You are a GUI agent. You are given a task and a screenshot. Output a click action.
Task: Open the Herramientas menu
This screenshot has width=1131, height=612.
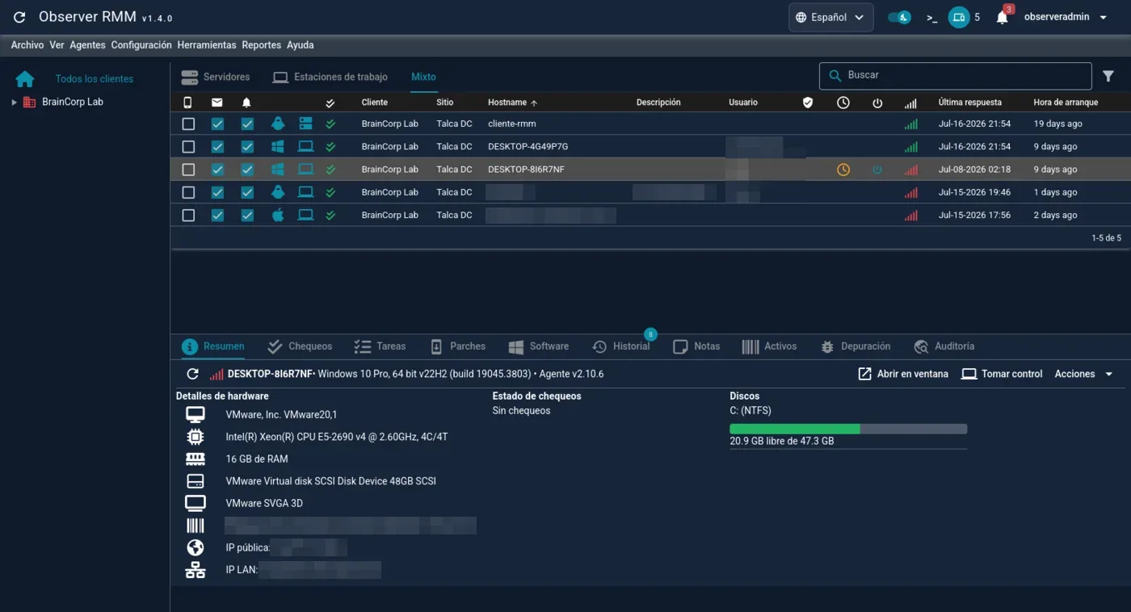207,45
